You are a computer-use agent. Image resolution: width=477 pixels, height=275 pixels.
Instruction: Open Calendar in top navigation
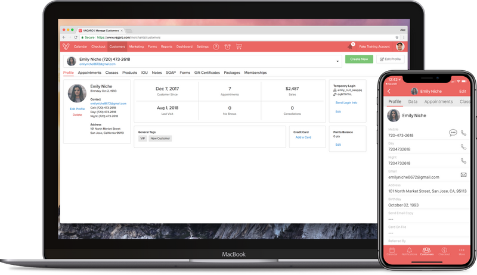coord(80,46)
